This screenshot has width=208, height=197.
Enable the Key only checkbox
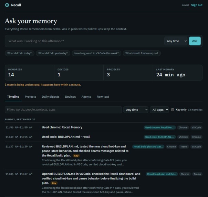pos(173,110)
